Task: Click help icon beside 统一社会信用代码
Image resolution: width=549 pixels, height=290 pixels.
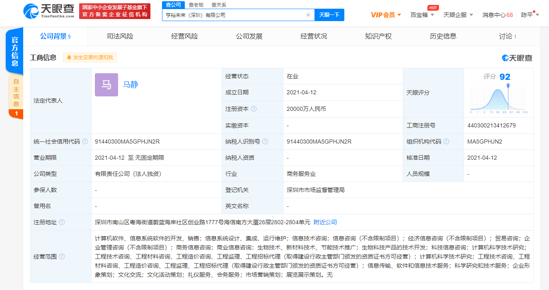Action: tap(85, 141)
